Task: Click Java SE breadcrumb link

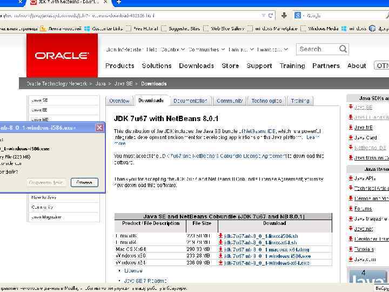Action: (123, 84)
